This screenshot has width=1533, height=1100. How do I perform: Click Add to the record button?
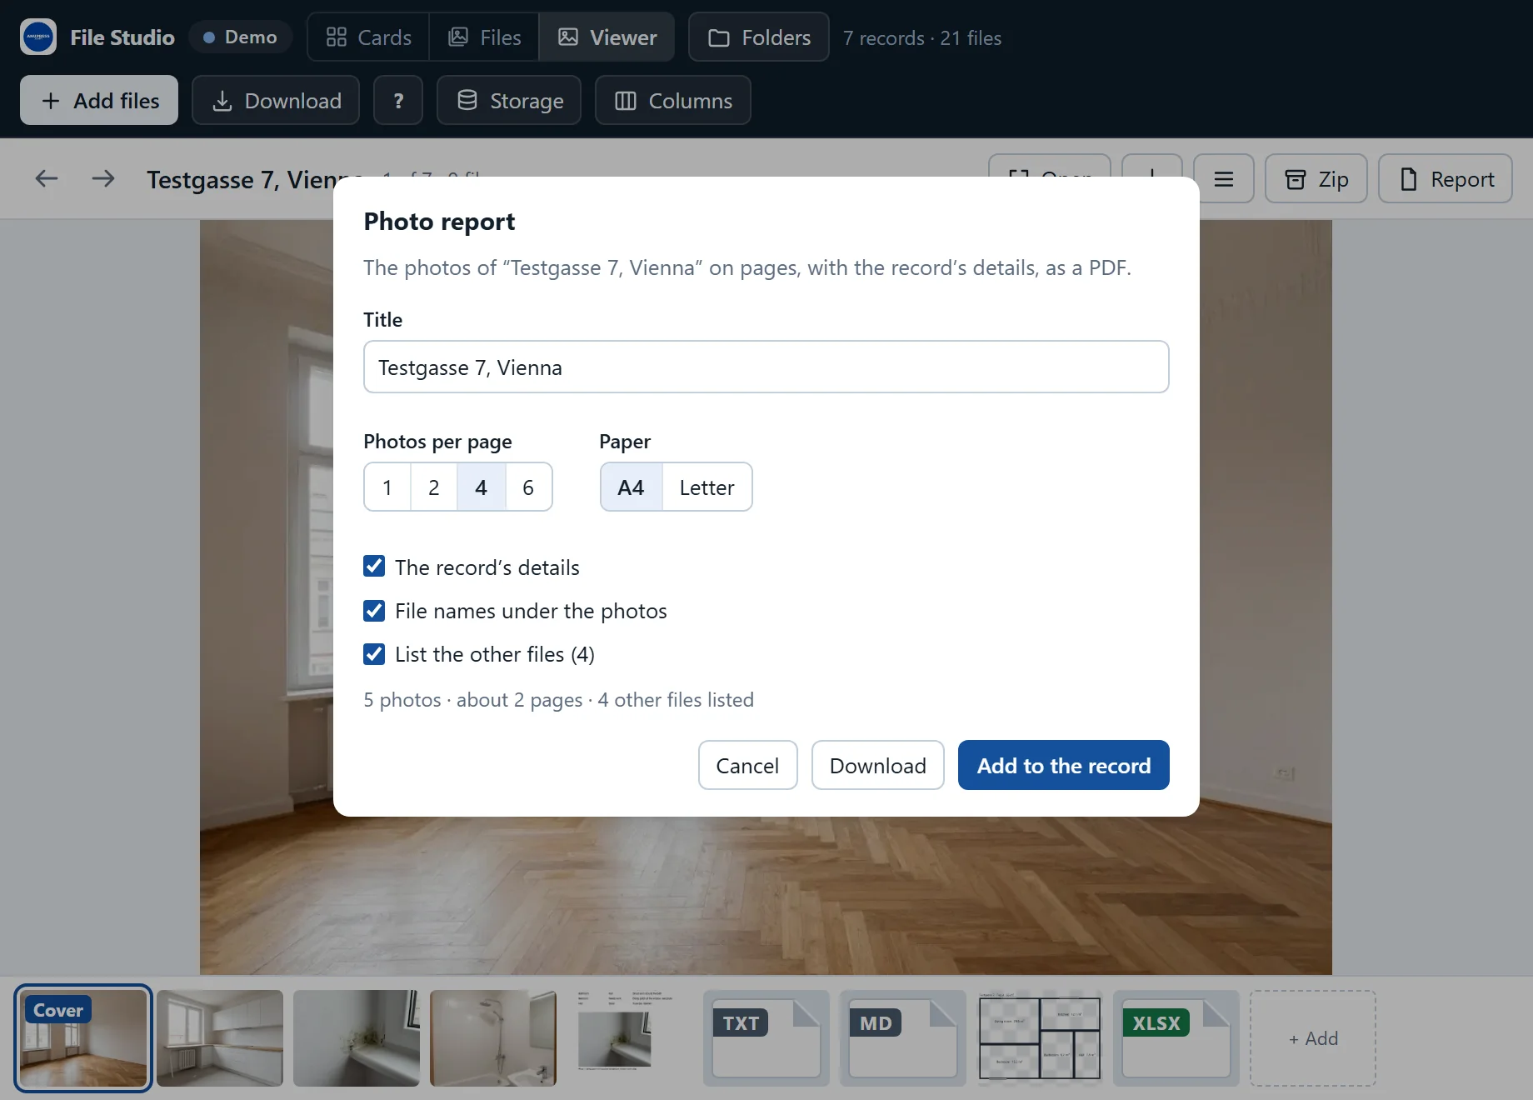1064,765
